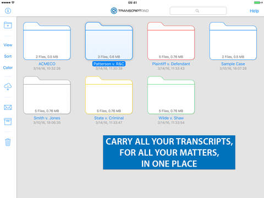Select the State v. Criminal name label

pyautogui.click(x=109, y=118)
